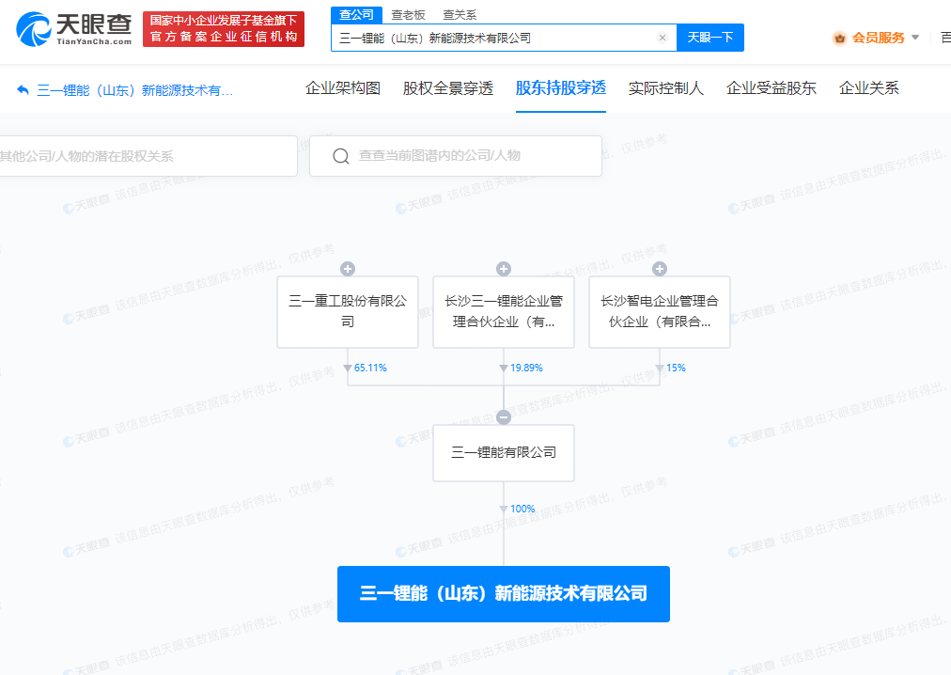Viewport: 951px width, 675px height.
Task: Click the 天眼一下 search button
Action: tap(710, 38)
